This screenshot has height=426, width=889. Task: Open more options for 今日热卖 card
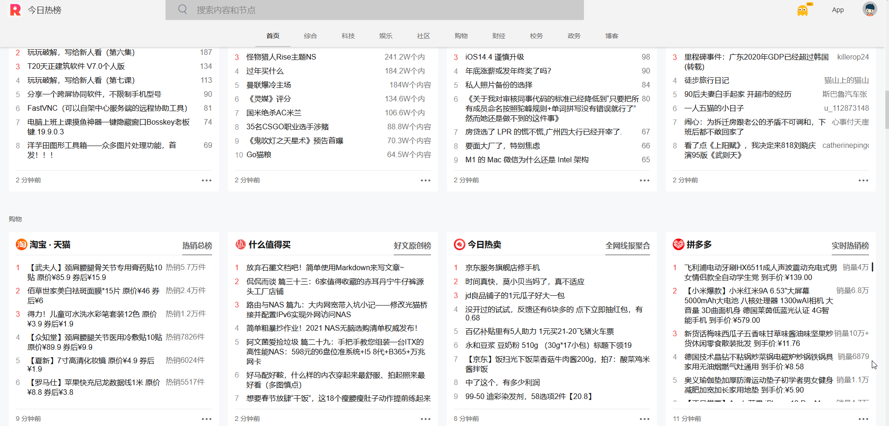click(644, 419)
